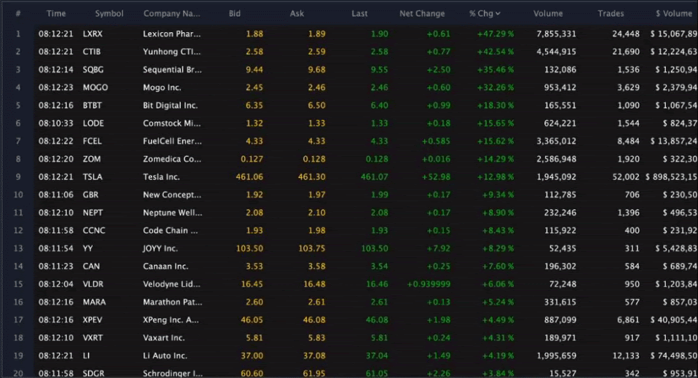The image size is (698, 378).
Task: Click company name Tesla Inc.
Action: [161, 177]
